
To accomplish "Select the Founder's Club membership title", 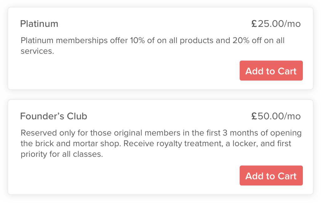I will [x=53, y=116].
